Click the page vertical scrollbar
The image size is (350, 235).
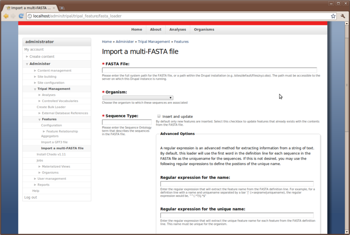pyautogui.click(x=346, y=85)
